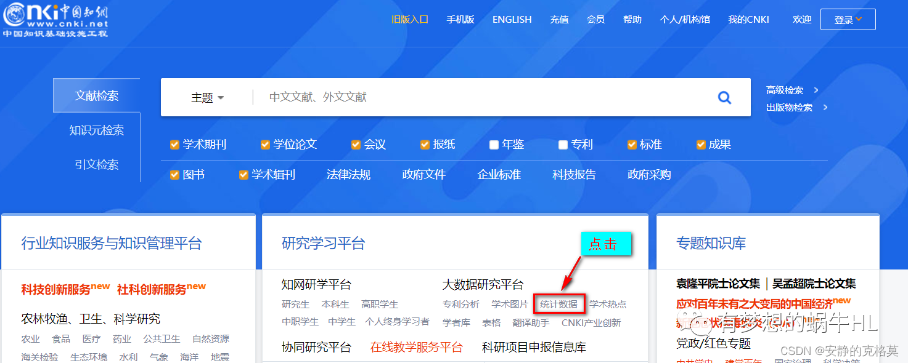The width and height of the screenshot is (908, 363).
Task: Open 法律法规 database link
Action: 349,175
